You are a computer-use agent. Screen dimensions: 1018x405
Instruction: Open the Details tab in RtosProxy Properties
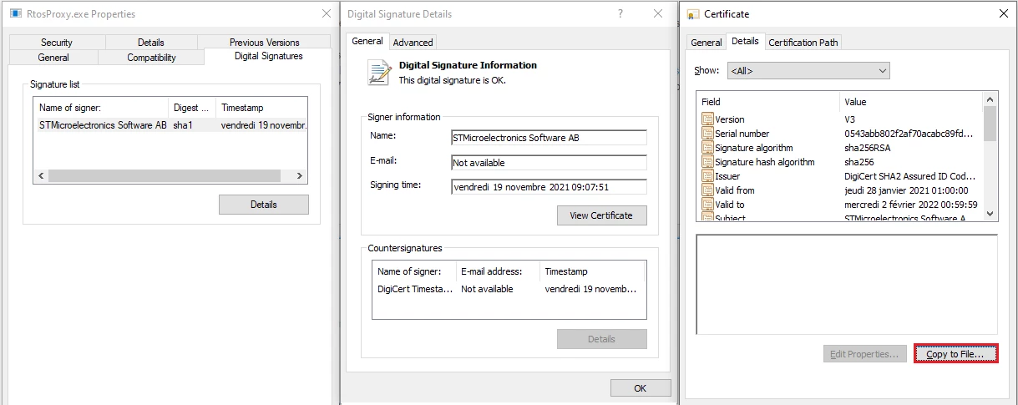[x=150, y=43]
